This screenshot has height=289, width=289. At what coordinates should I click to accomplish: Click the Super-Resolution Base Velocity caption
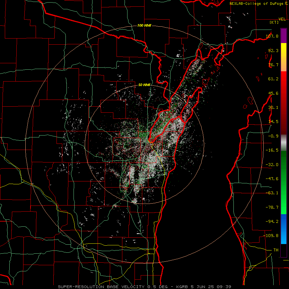tap(144, 287)
